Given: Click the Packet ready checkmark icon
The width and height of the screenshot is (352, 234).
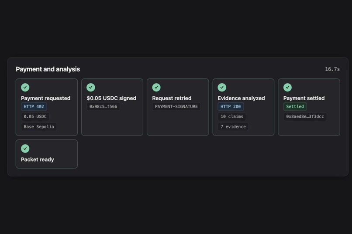Looking at the screenshot, I should (25, 149).
